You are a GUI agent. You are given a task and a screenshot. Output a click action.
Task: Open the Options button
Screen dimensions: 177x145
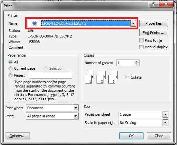coord(18,136)
